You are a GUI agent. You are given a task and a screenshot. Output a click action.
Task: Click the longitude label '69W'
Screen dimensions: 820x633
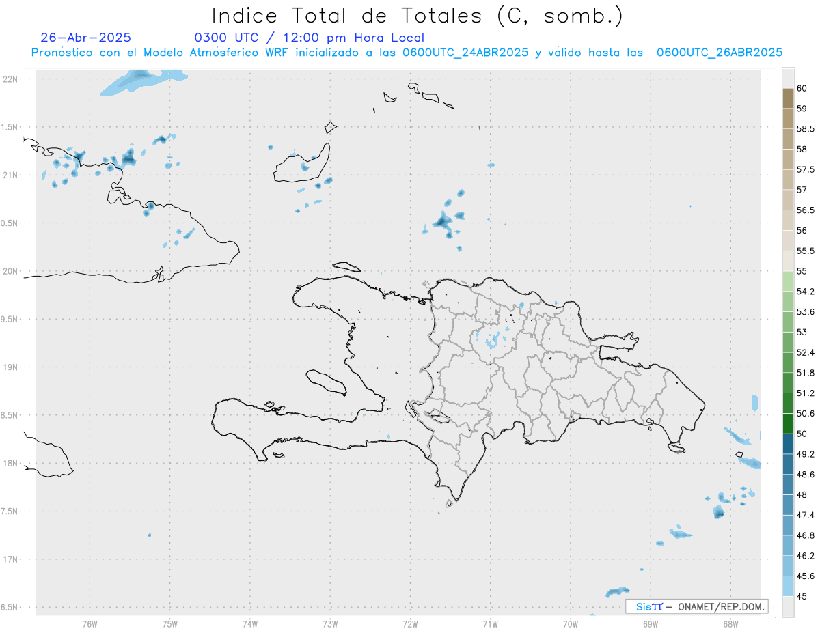click(x=651, y=624)
